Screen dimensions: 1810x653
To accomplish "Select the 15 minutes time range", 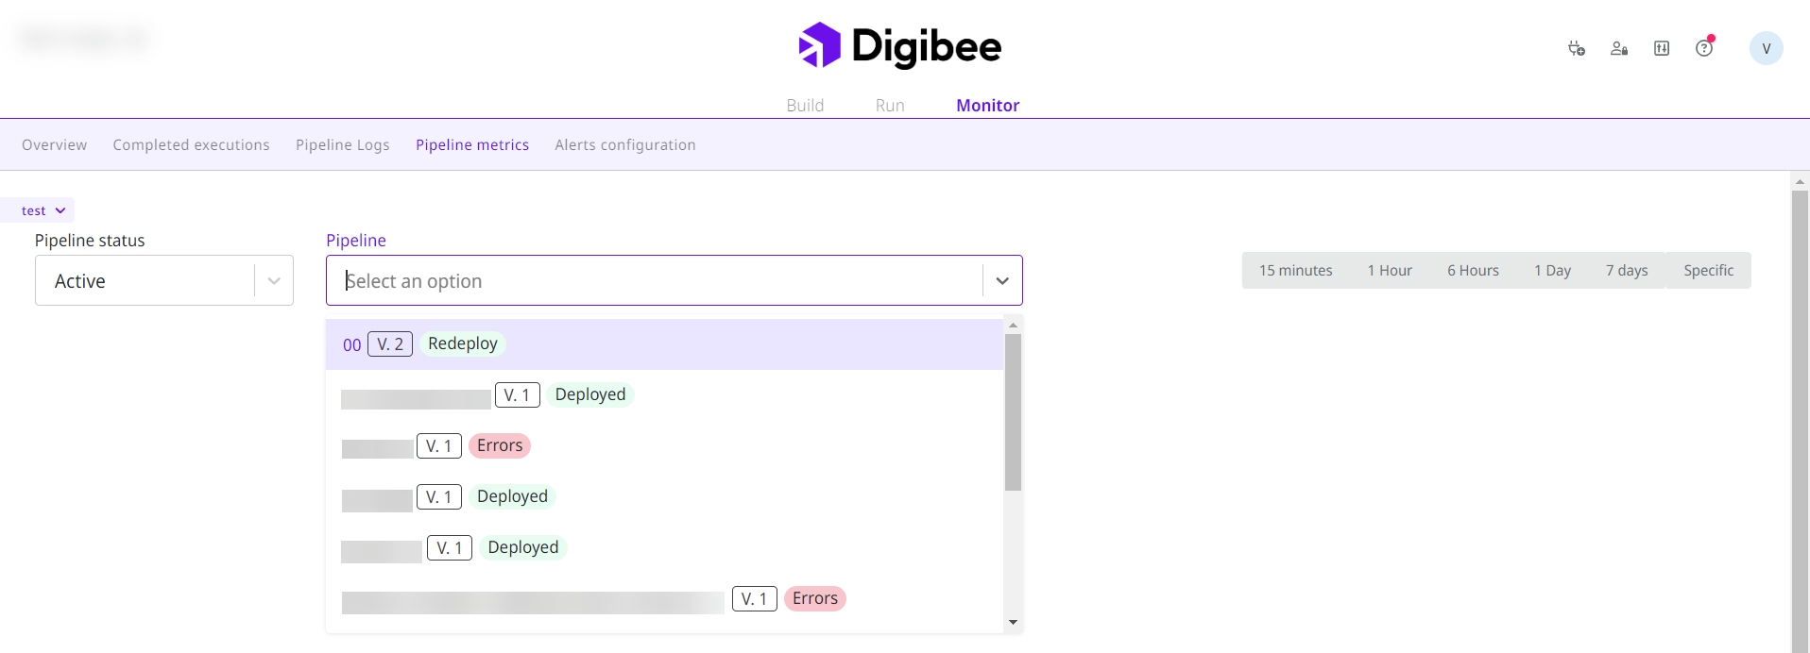I will (x=1295, y=271).
